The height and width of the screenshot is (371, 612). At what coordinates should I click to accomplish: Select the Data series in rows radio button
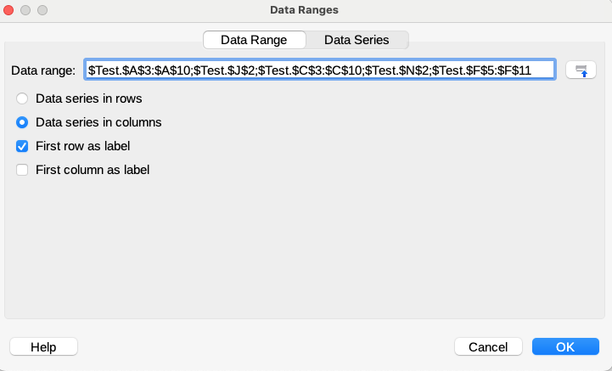[23, 98]
